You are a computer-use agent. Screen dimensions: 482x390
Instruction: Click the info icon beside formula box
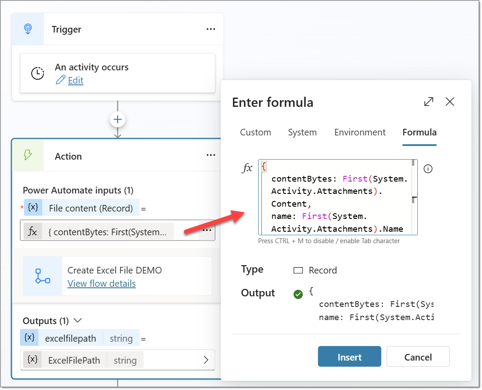tap(428, 169)
